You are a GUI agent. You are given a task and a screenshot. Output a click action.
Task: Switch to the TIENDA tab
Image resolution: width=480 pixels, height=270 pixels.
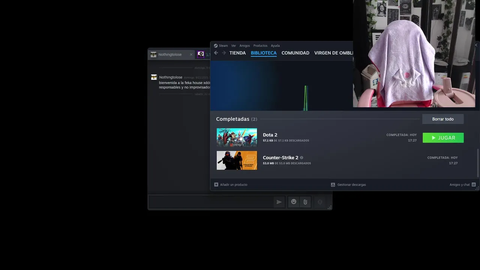[237, 53]
